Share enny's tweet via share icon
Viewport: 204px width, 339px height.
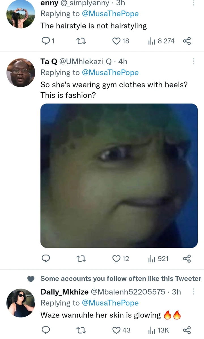(x=187, y=41)
